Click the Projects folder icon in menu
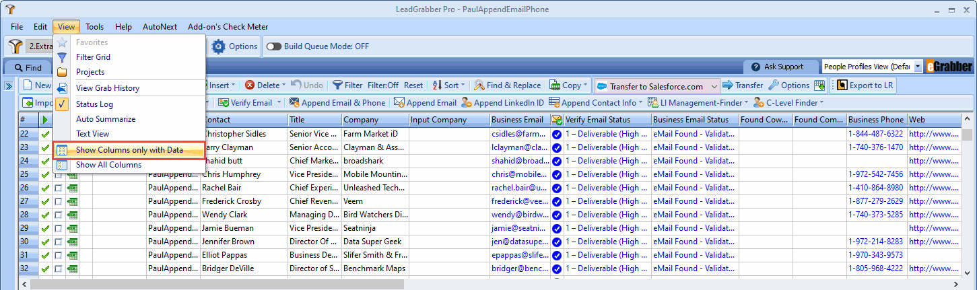This screenshot has height=290, width=977. [x=62, y=72]
